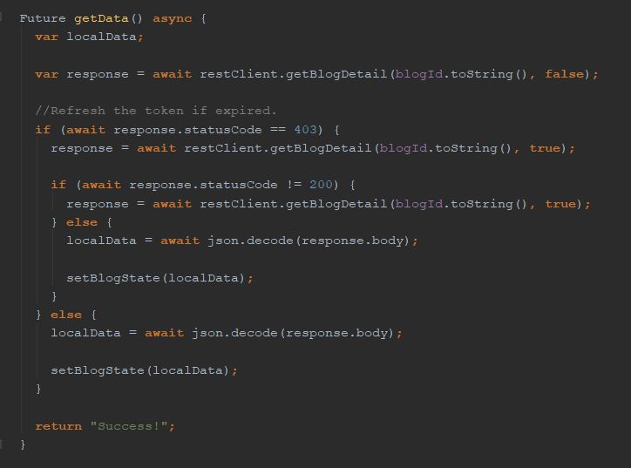Click the async keyword in function signature
Image resolution: width=631 pixels, height=468 pixels.
tap(172, 18)
